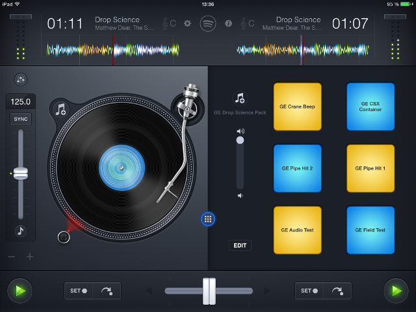Image resolution: width=416 pixels, height=312 pixels.
Task: Tap the GE Drop Science Pack label
Action: click(240, 112)
